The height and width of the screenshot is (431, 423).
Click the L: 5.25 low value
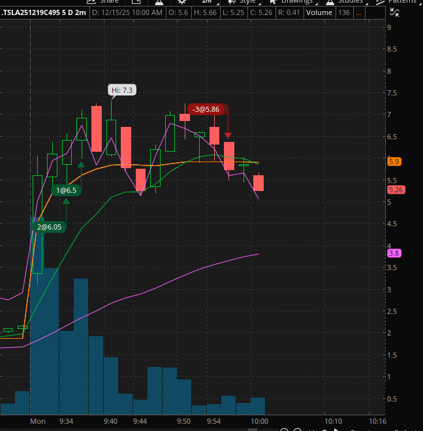pos(233,12)
